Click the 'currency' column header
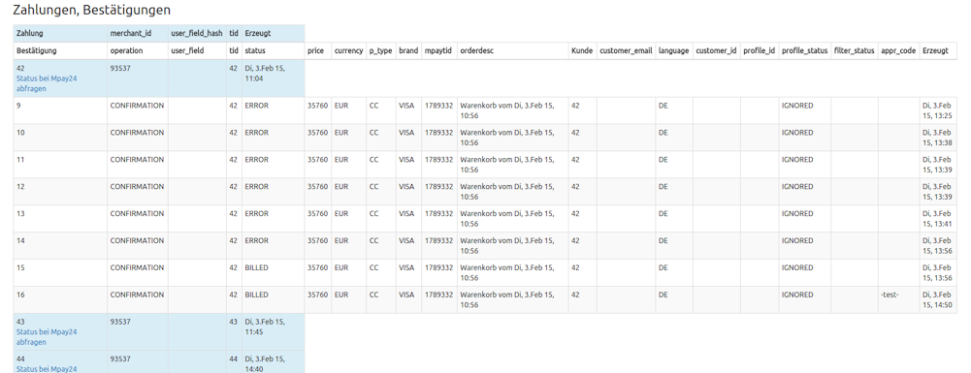This screenshot has height=373, width=971. coord(348,51)
